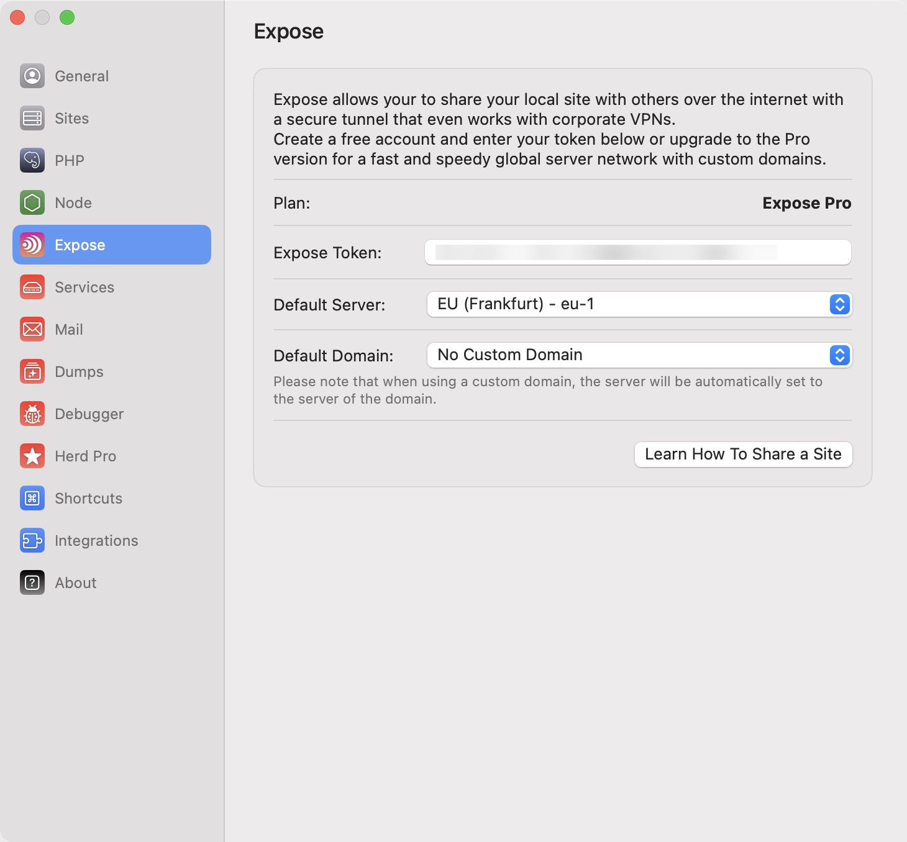Select the PHP label in sidebar
This screenshot has height=842, width=907.
70,161
